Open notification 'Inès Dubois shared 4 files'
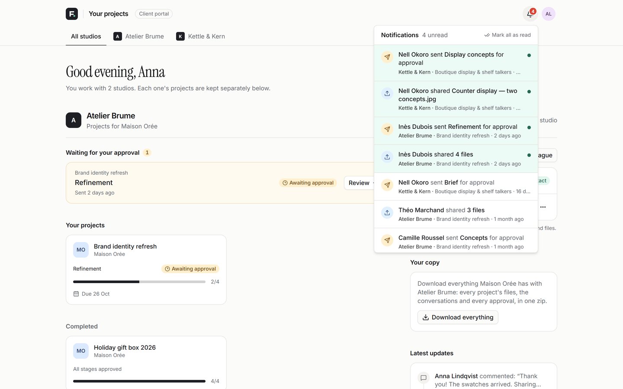 point(456,159)
